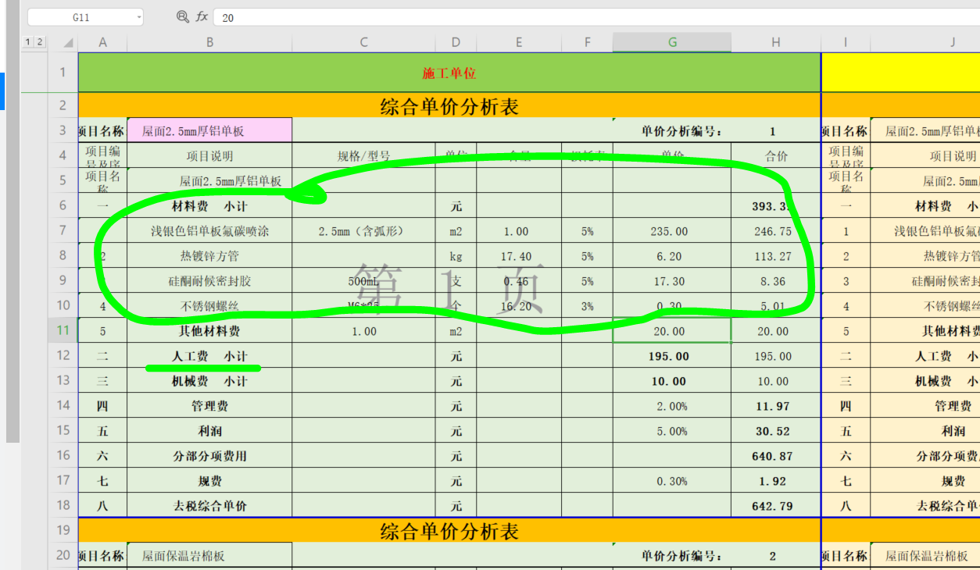The height and width of the screenshot is (570, 980).
Task: Select column H header
Action: point(776,43)
